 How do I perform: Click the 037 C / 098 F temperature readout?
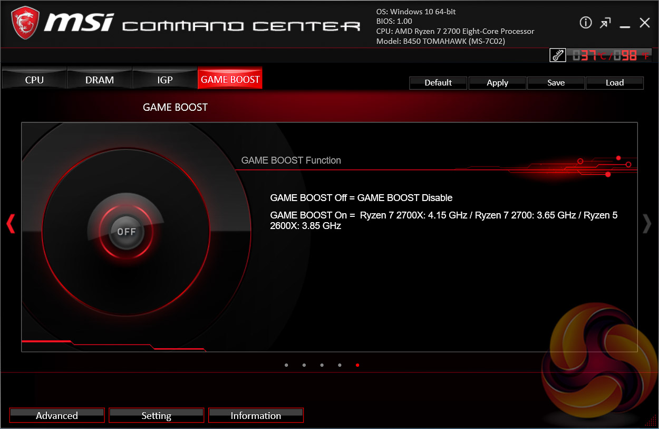[610, 55]
